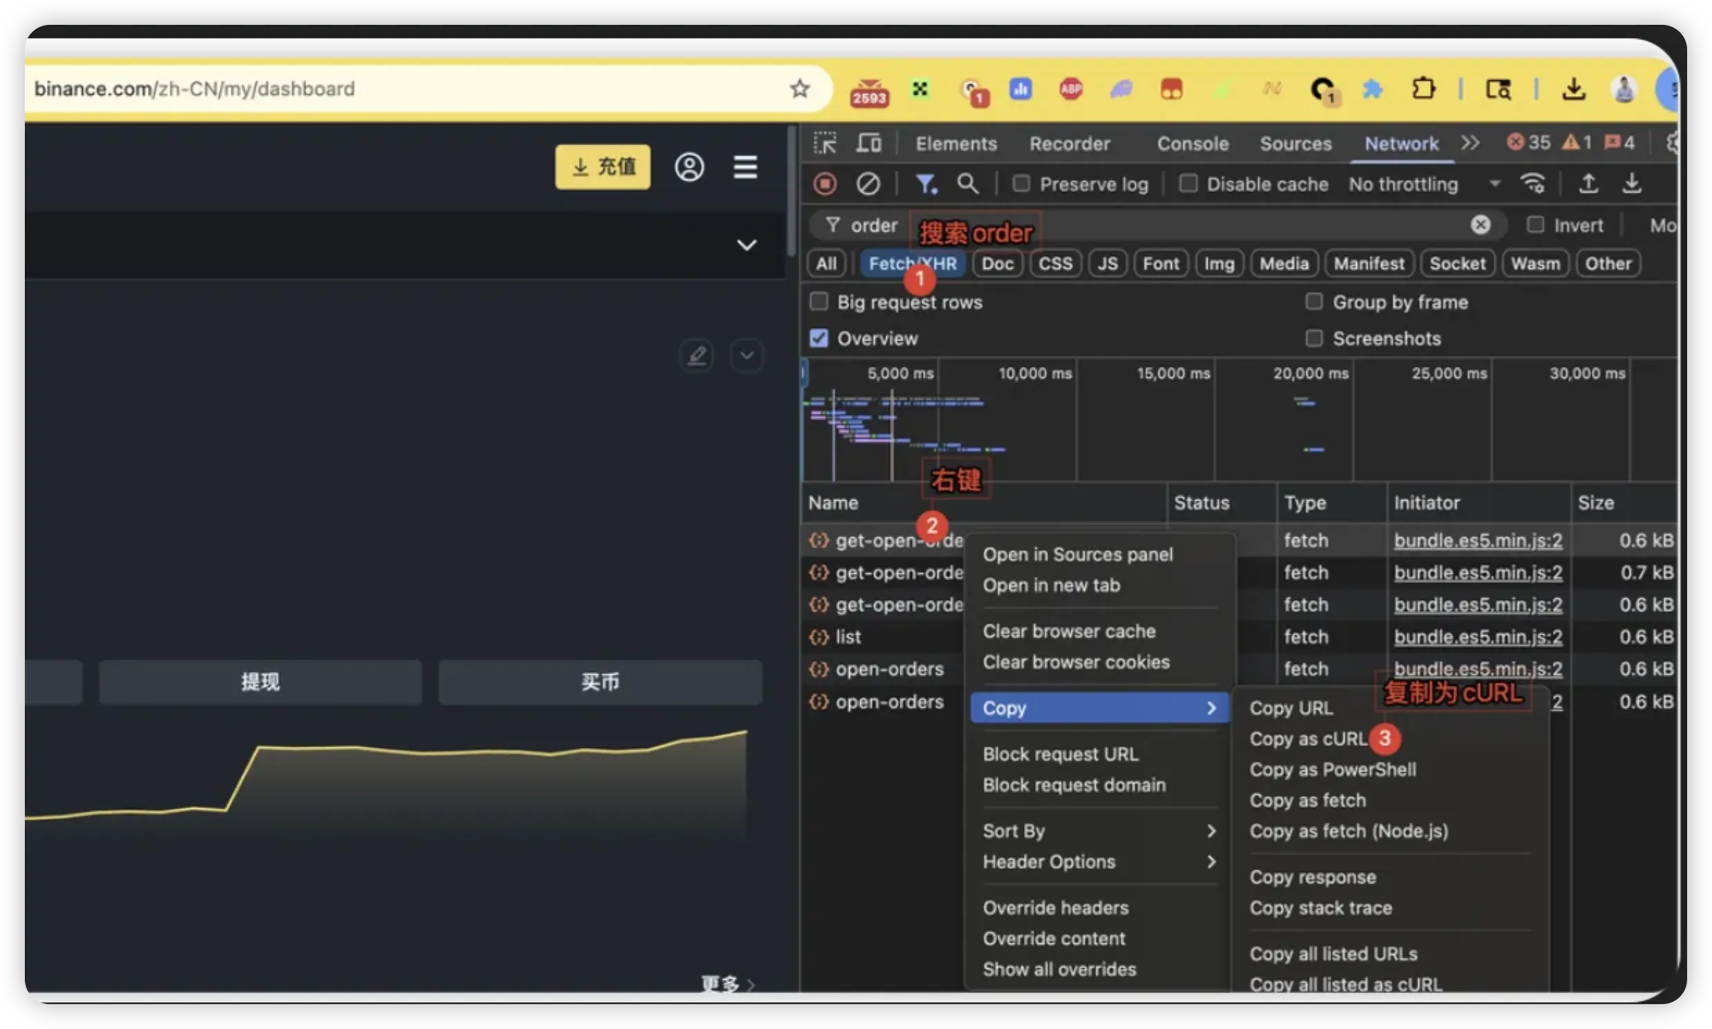Click the export HAR download icon
Viewport: 1712px width, 1029px height.
1633,184
